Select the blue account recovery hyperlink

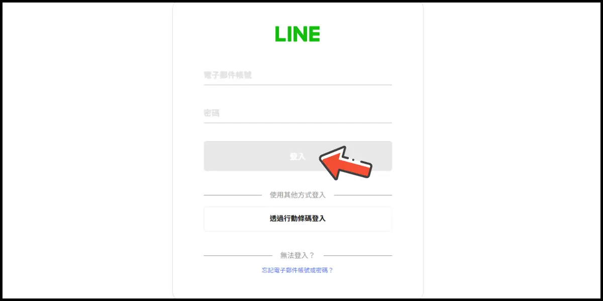[x=297, y=270]
